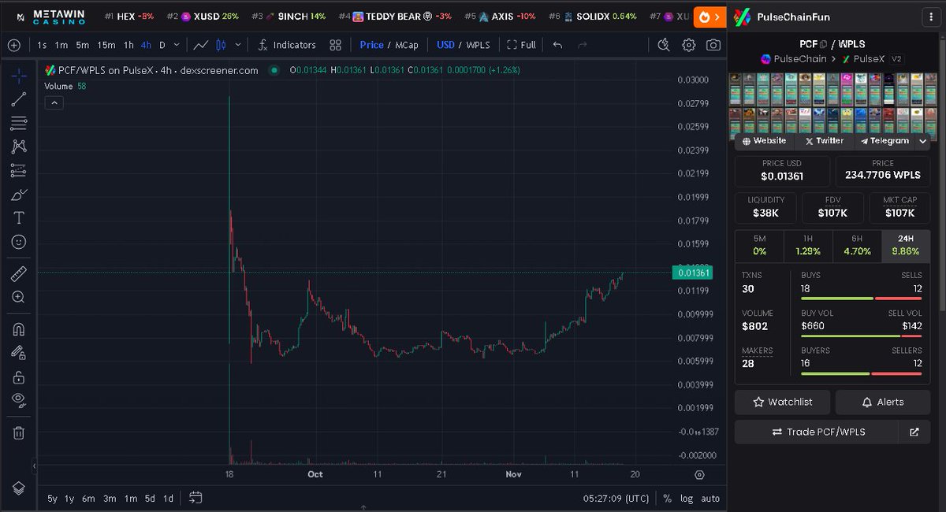This screenshot has width=946, height=512.
Task: Toggle hide all drawings eye icon
Action: click(19, 400)
